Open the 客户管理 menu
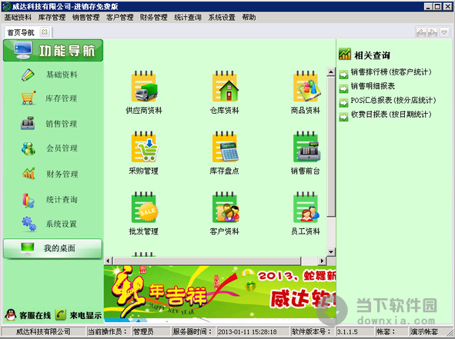The height and width of the screenshot is (339, 455). point(120,18)
